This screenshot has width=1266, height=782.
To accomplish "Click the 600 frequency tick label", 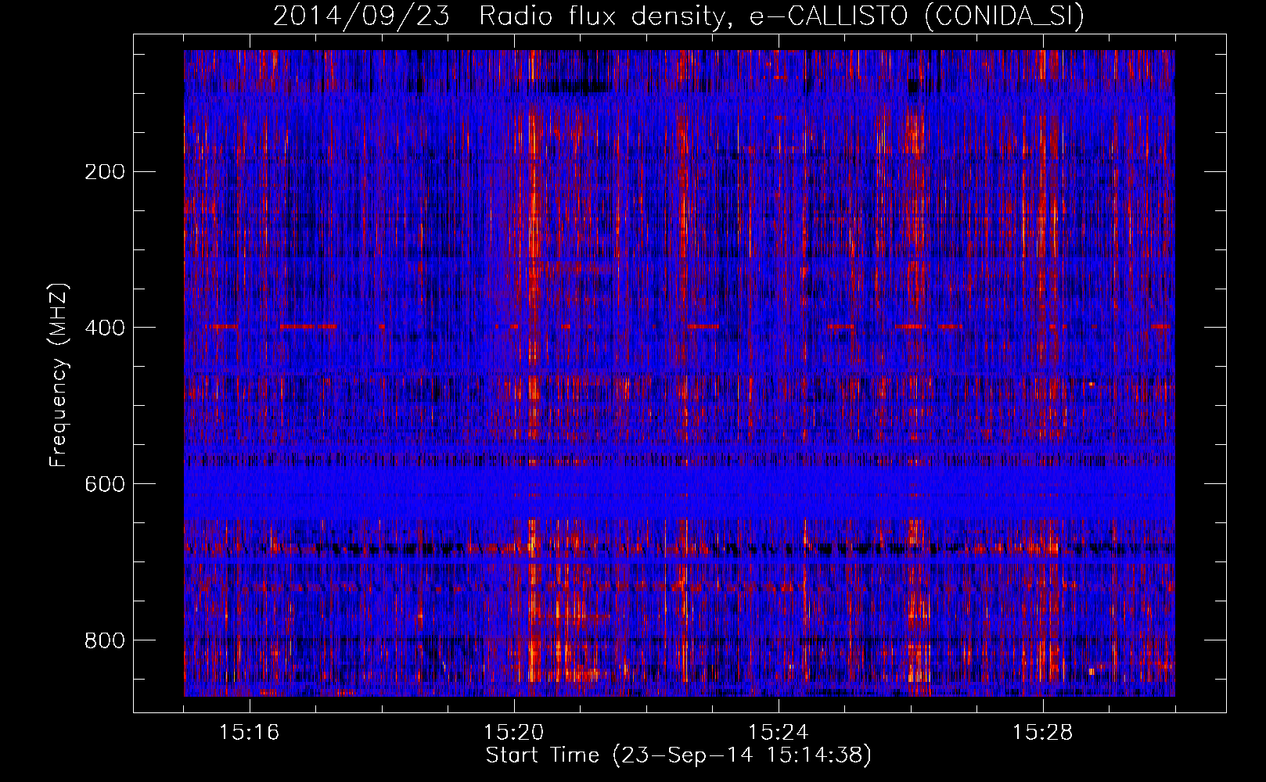I will pos(104,484).
